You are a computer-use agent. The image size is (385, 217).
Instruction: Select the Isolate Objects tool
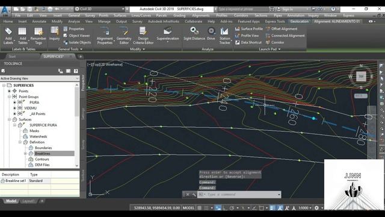click(x=77, y=42)
